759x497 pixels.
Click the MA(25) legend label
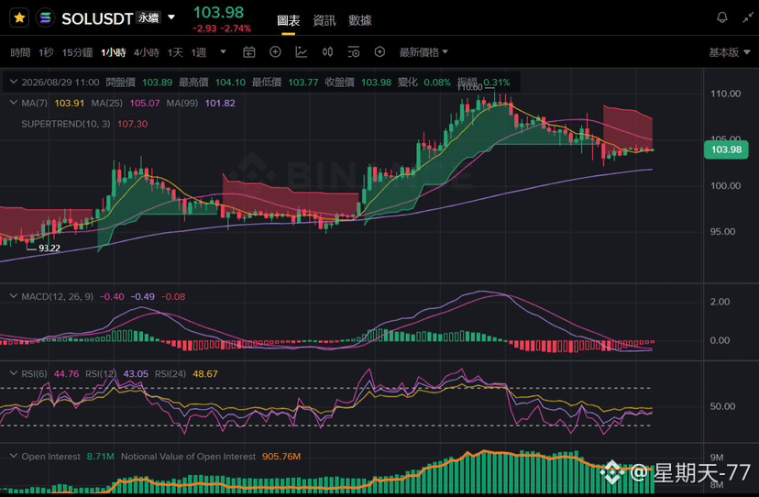(x=106, y=104)
